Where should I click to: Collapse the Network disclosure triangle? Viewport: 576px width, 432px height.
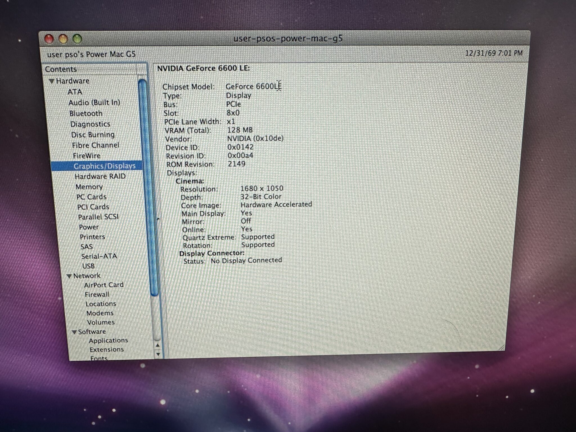[69, 276]
